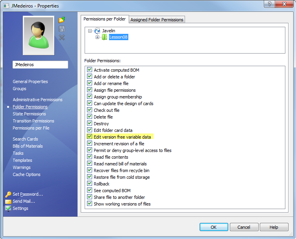
Task: Open the Groups page
Action: (19, 89)
